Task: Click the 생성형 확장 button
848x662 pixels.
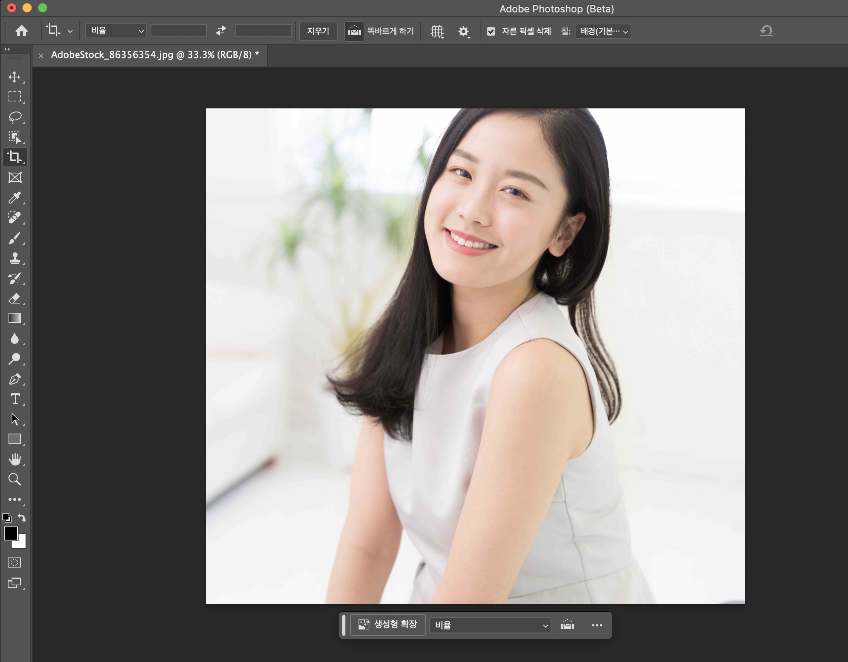Action: (x=388, y=624)
